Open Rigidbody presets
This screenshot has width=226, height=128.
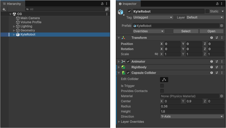[x=217, y=67]
